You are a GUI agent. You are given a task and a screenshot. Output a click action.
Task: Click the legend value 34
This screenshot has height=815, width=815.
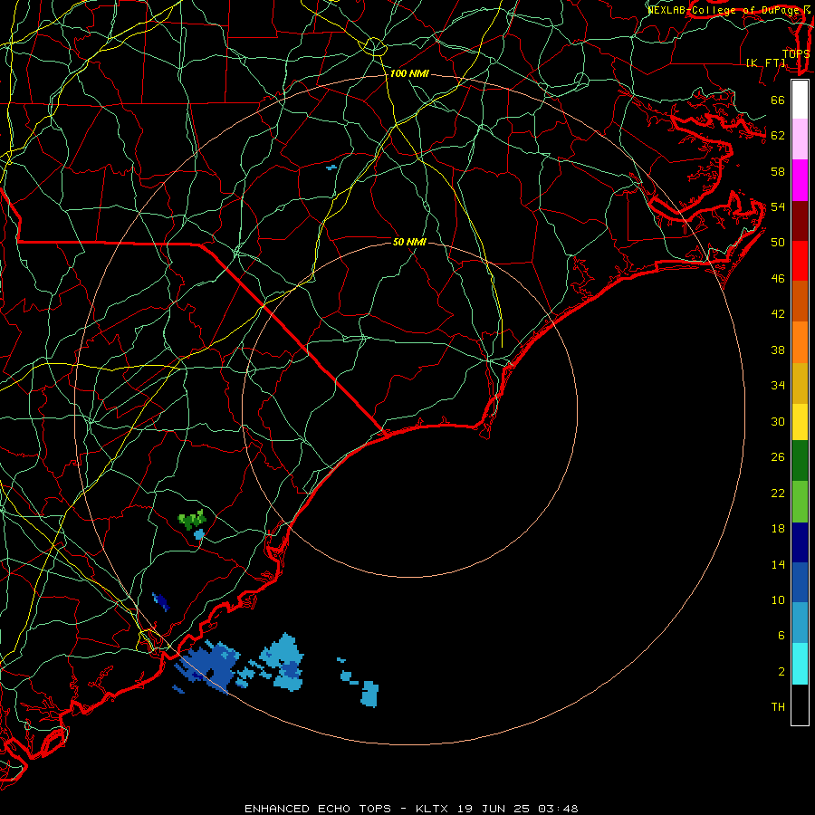tap(778, 385)
